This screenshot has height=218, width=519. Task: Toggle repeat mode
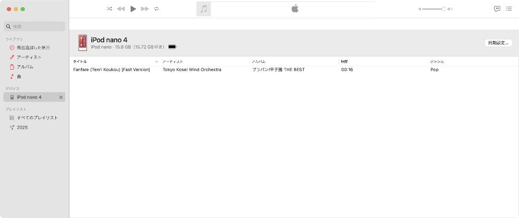pos(156,9)
